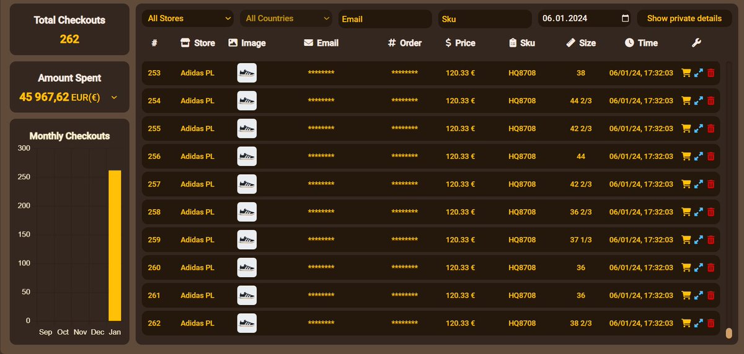Delete checkout row 254 with trash icon

[x=711, y=101]
